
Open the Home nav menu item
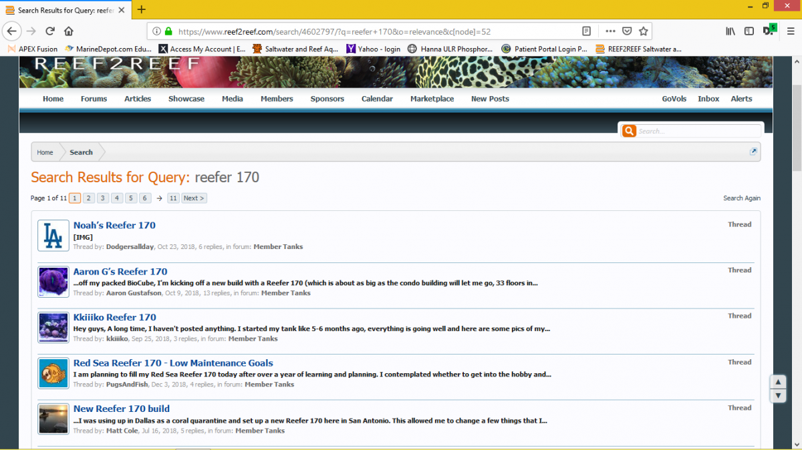pyautogui.click(x=53, y=99)
